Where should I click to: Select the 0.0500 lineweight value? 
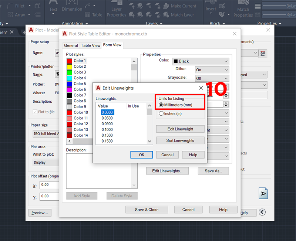(x=108, y=118)
